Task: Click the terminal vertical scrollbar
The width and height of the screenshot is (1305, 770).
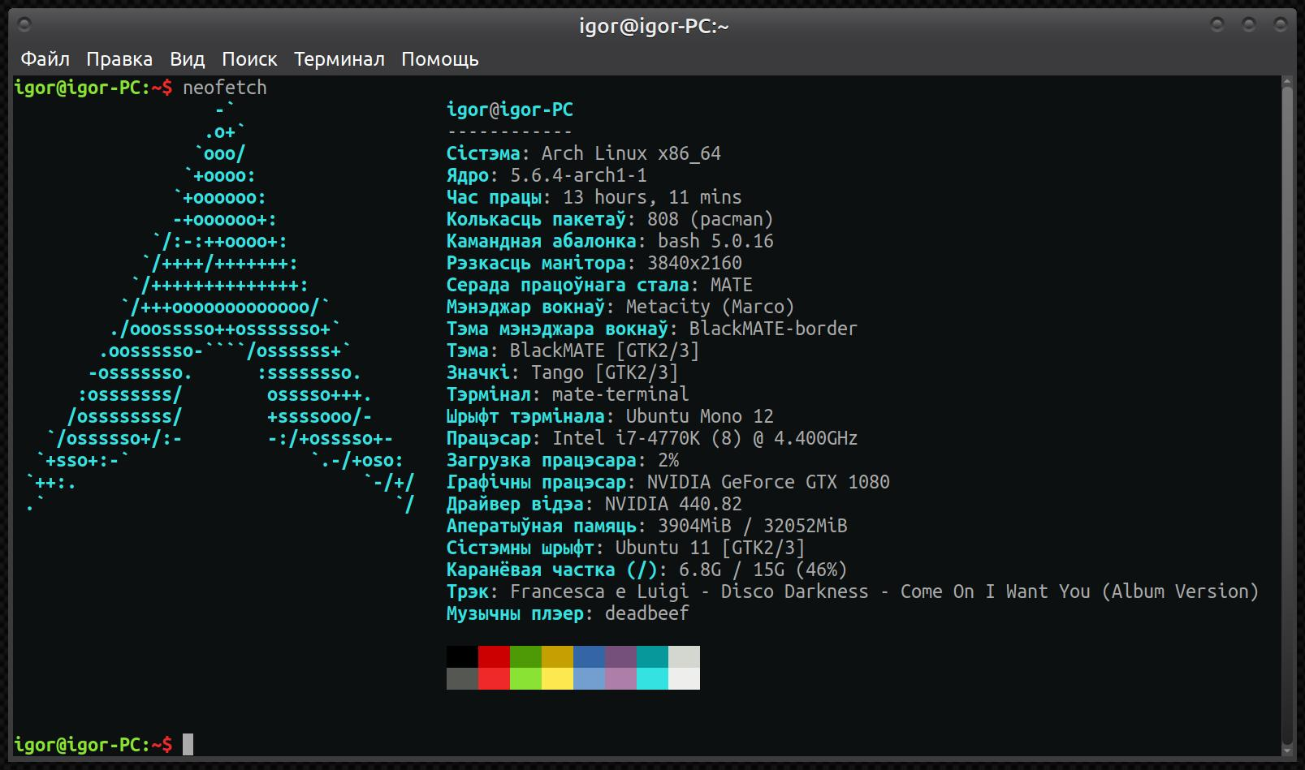Action: click(x=1287, y=416)
